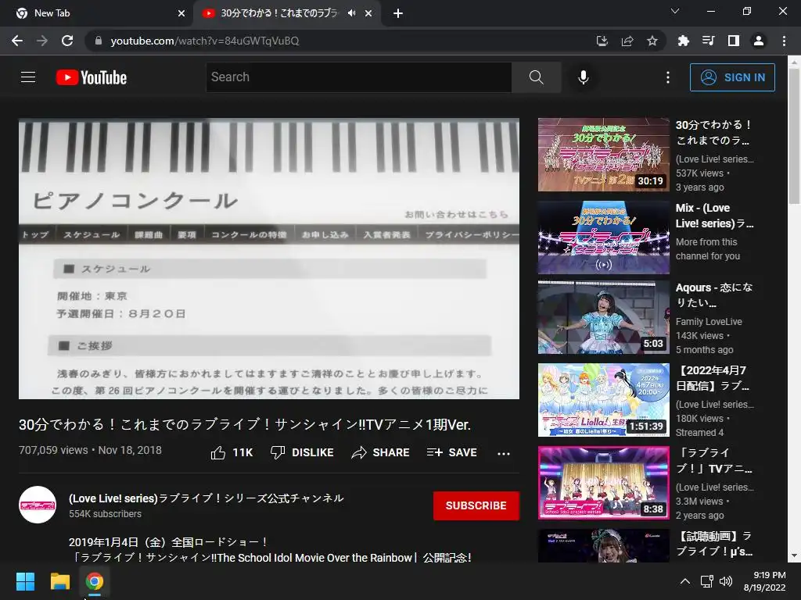Open the Mix Love Live series thumbnail
The image size is (801, 600).
[x=603, y=237]
